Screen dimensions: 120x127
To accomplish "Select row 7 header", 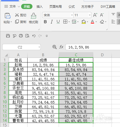I will pyautogui.click(x=4, y=88).
